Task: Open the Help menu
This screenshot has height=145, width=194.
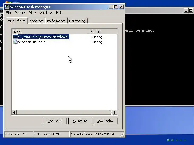Action: (x=59, y=13)
